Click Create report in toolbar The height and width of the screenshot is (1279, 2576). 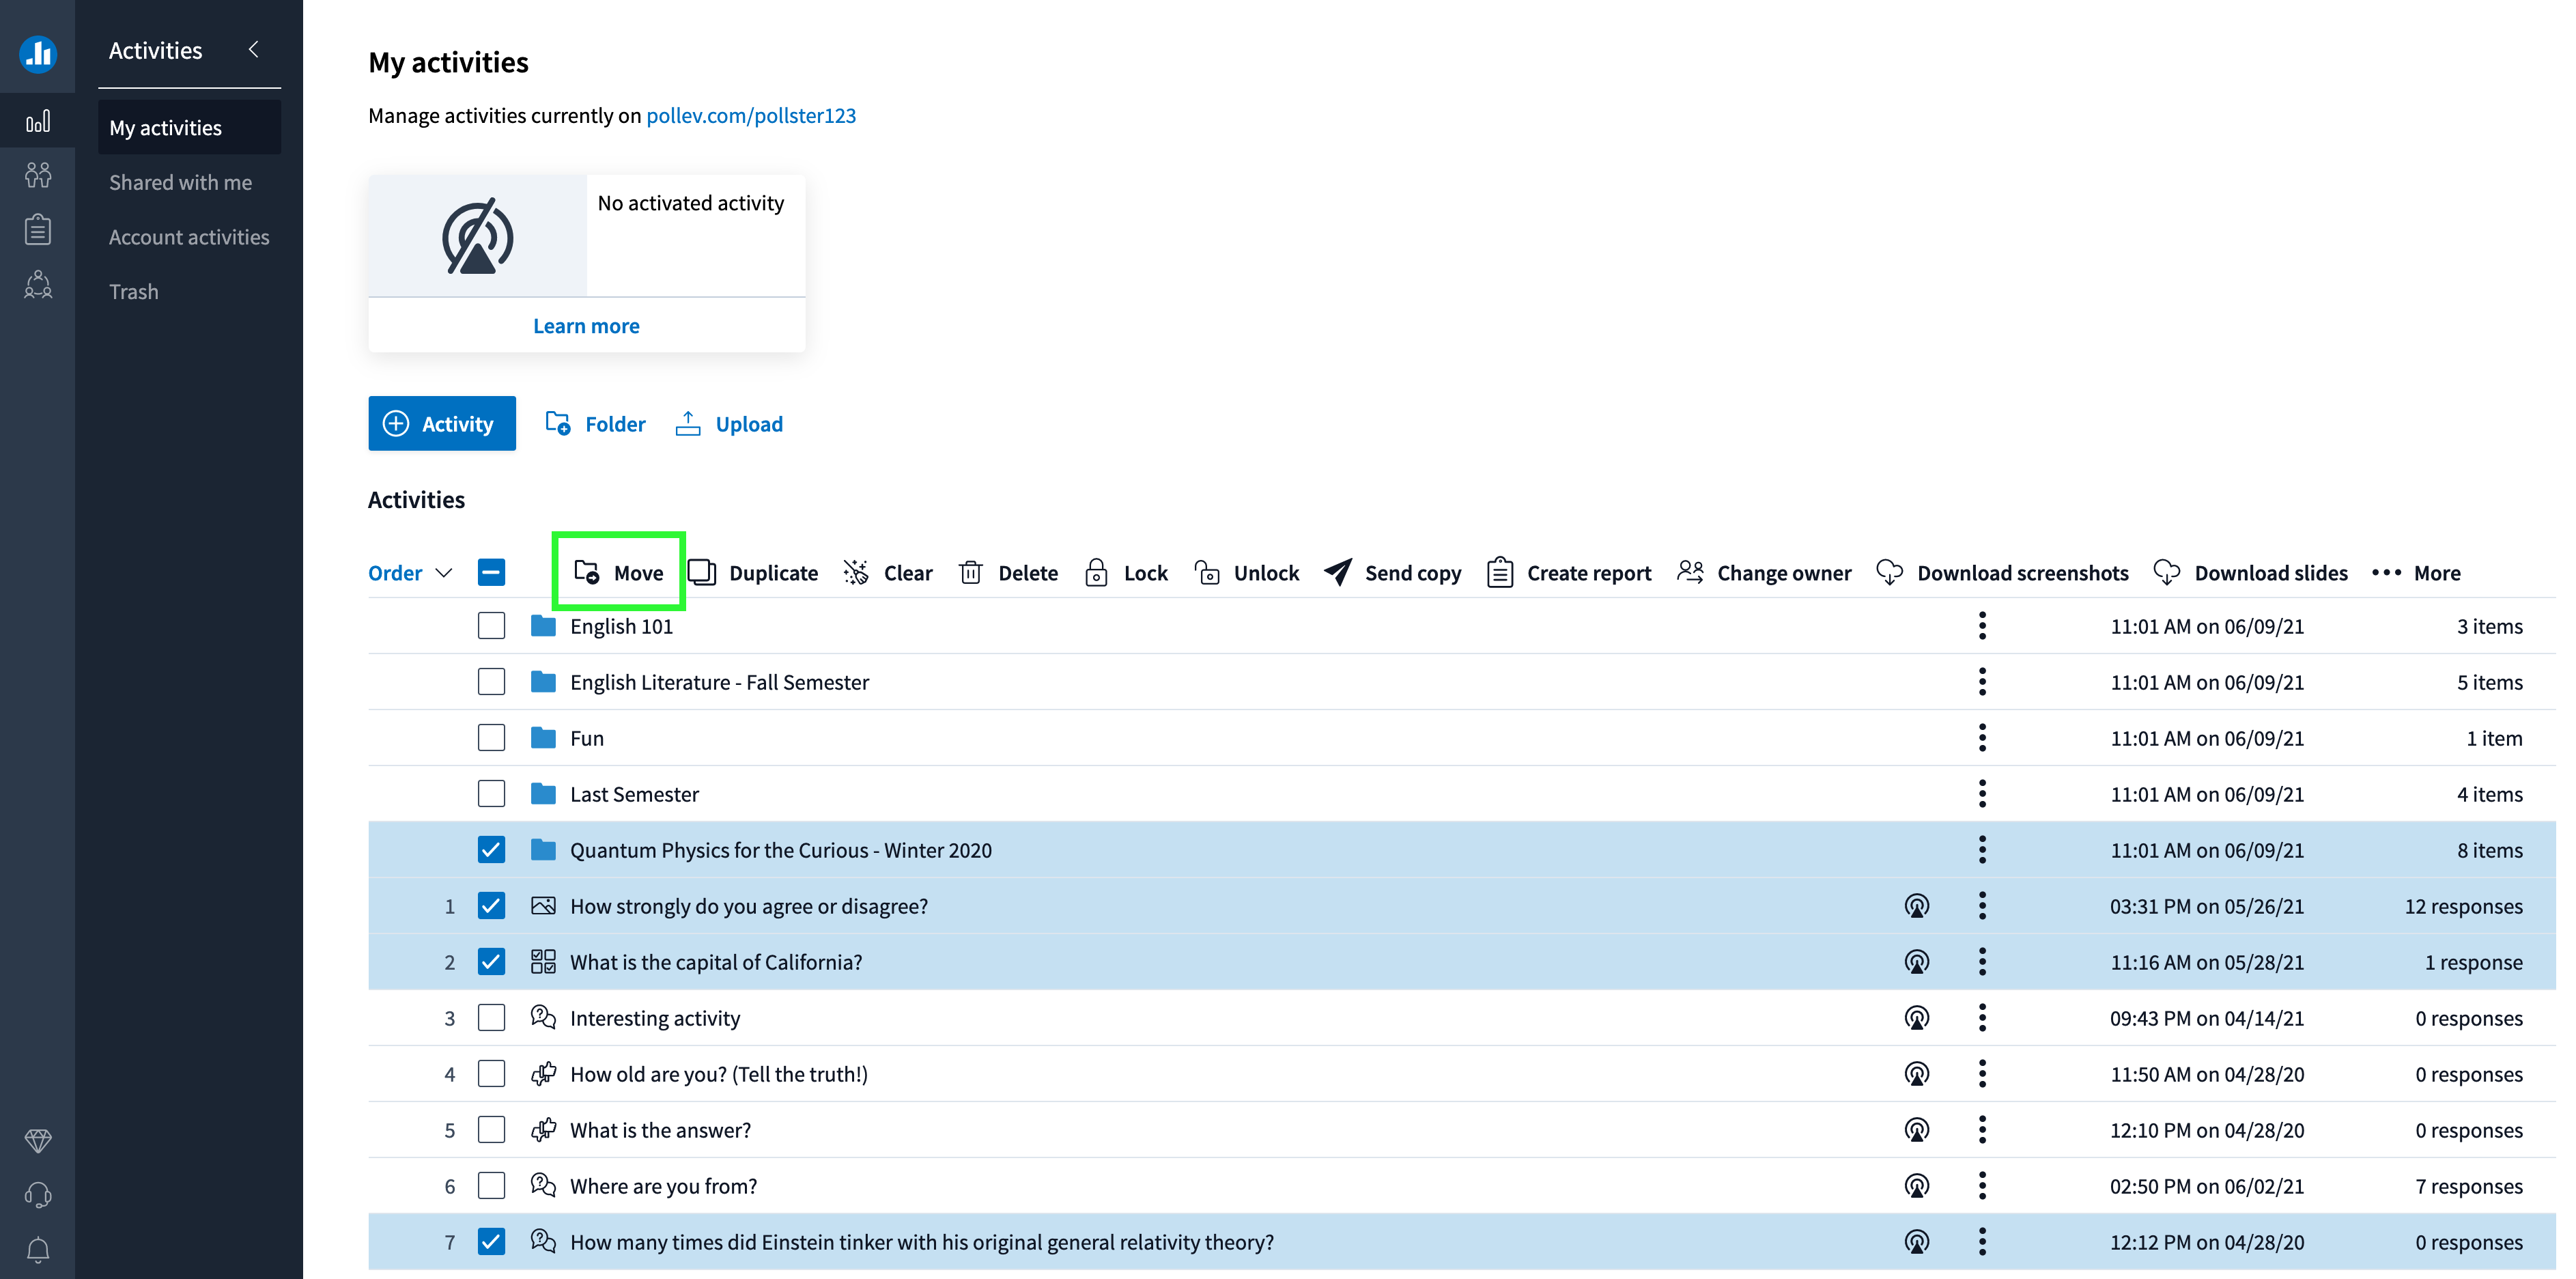tap(1569, 573)
